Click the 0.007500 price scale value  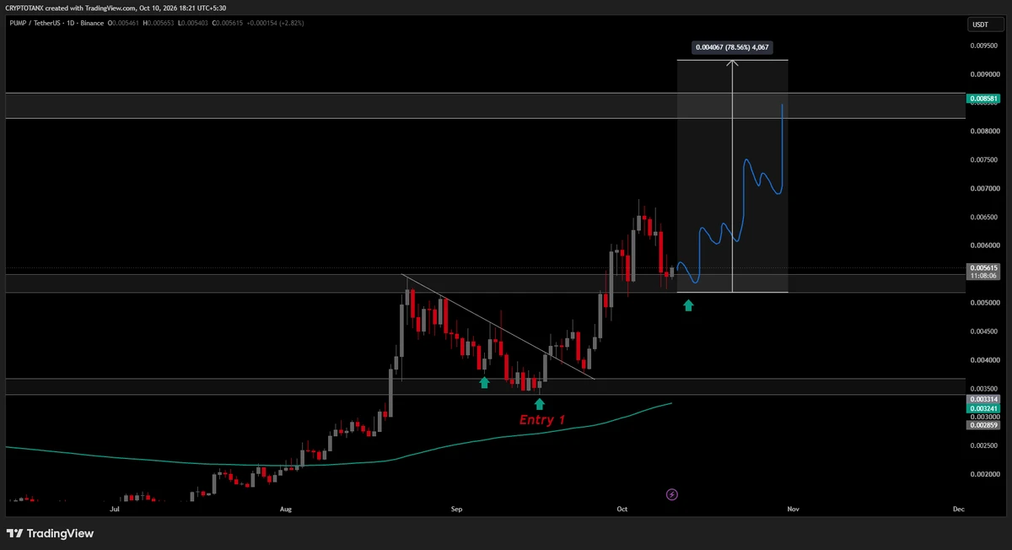pyautogui.click(x=984, y=160)
